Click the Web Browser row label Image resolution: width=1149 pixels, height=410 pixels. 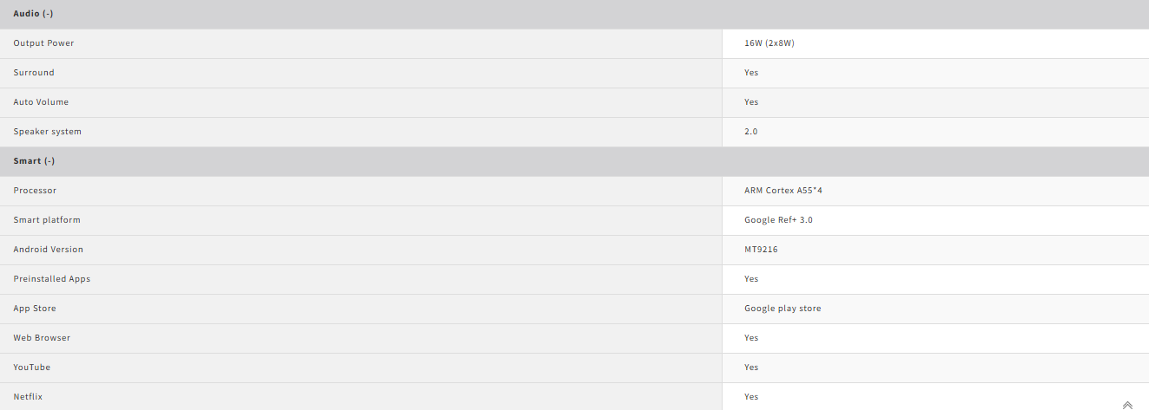(x=42, y=338)
